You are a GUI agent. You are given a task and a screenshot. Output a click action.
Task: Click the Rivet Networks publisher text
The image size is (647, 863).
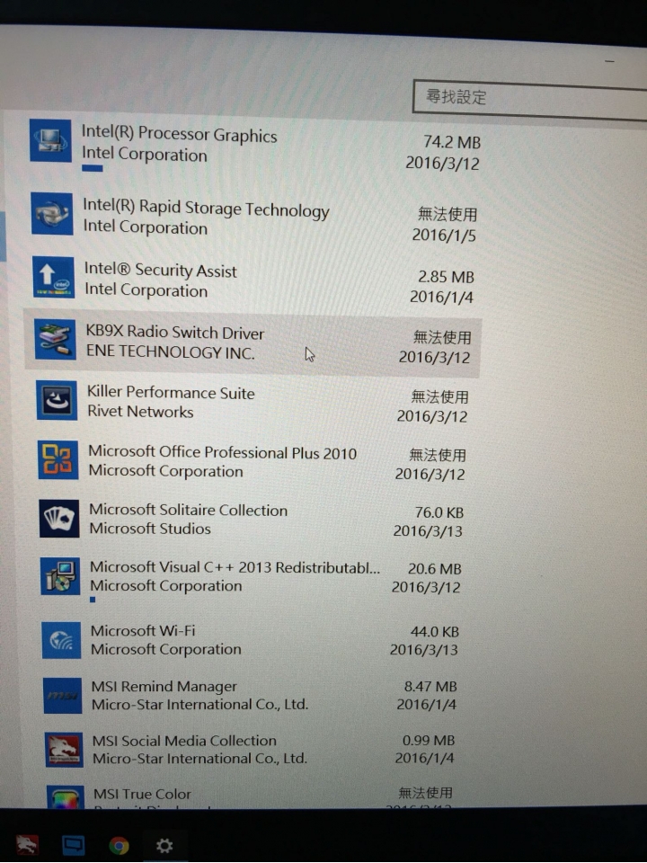(140, 412)
